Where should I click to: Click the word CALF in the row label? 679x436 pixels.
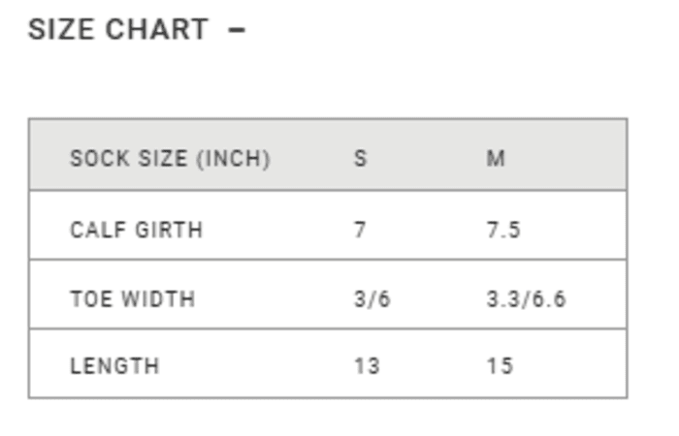95,230
